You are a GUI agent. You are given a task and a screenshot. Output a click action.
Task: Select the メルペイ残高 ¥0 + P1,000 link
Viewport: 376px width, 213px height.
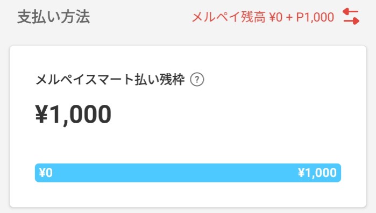coord(263,17)
